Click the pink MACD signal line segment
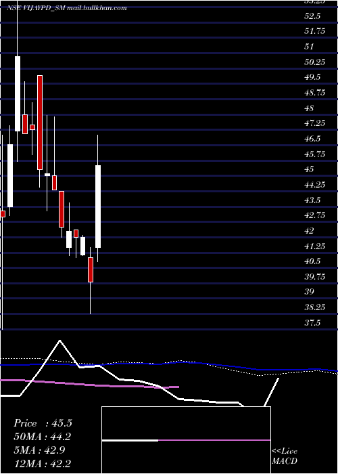The image size is (338, 474). [x=214, y=440]
